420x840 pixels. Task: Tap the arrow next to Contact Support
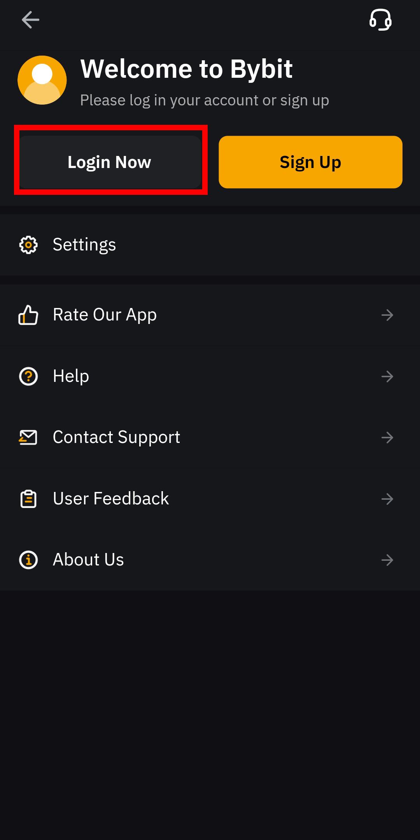(387, 437)
